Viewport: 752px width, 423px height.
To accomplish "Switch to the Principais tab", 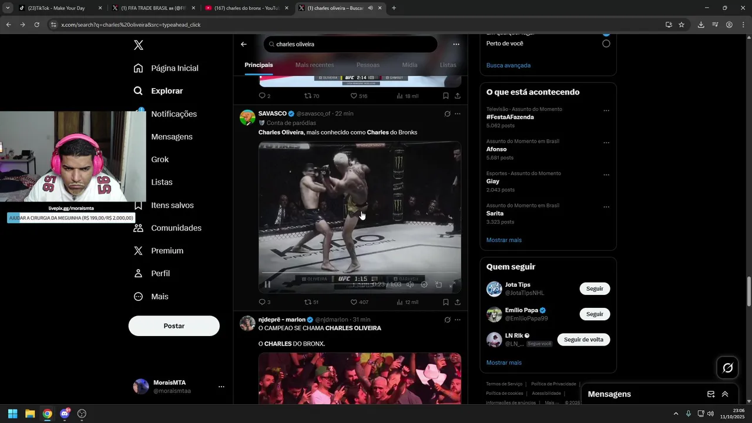I will [259, 65].
